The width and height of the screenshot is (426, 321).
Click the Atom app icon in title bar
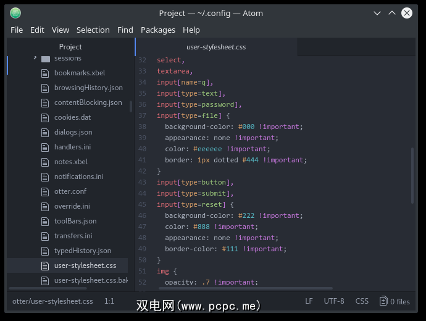pyautogui.click(x=15, y=13)
